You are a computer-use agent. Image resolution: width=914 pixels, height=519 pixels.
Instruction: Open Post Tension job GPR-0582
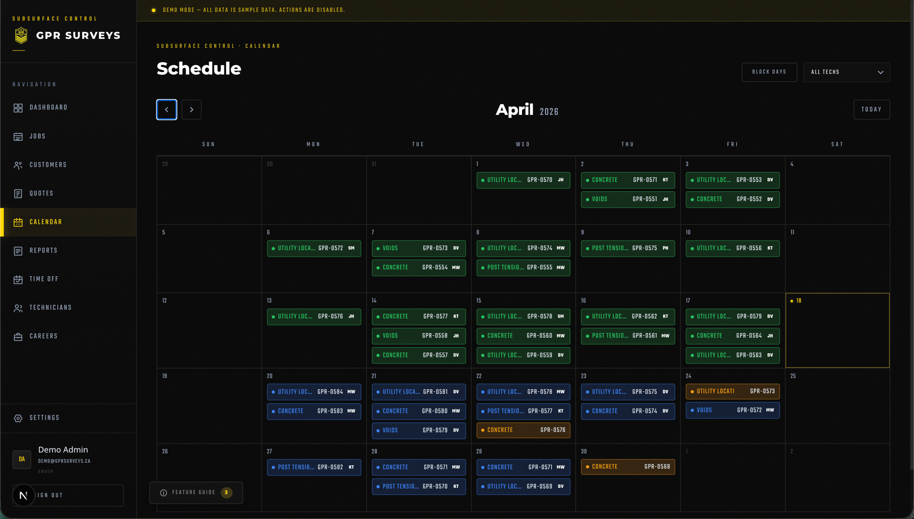314,467
